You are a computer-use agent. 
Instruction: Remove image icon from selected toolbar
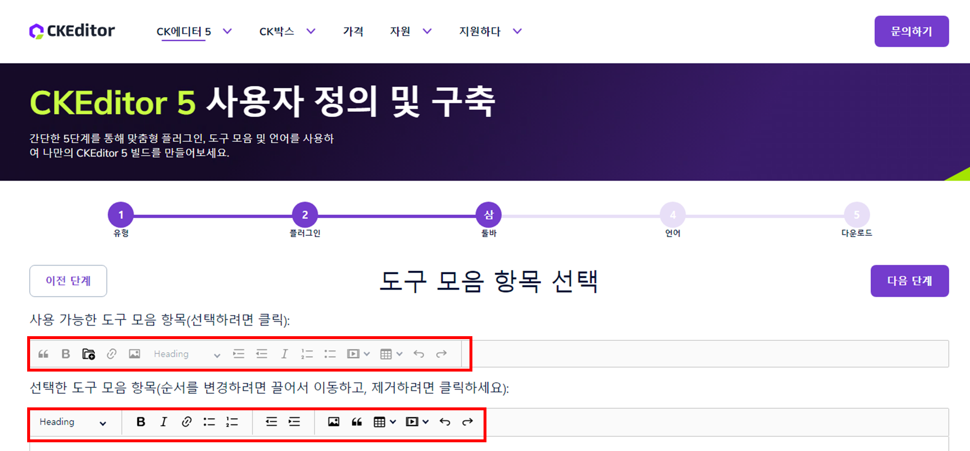click(334, 422)
